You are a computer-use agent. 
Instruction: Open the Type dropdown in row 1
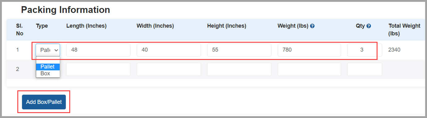pyautogui.click(x=48, y=50)
